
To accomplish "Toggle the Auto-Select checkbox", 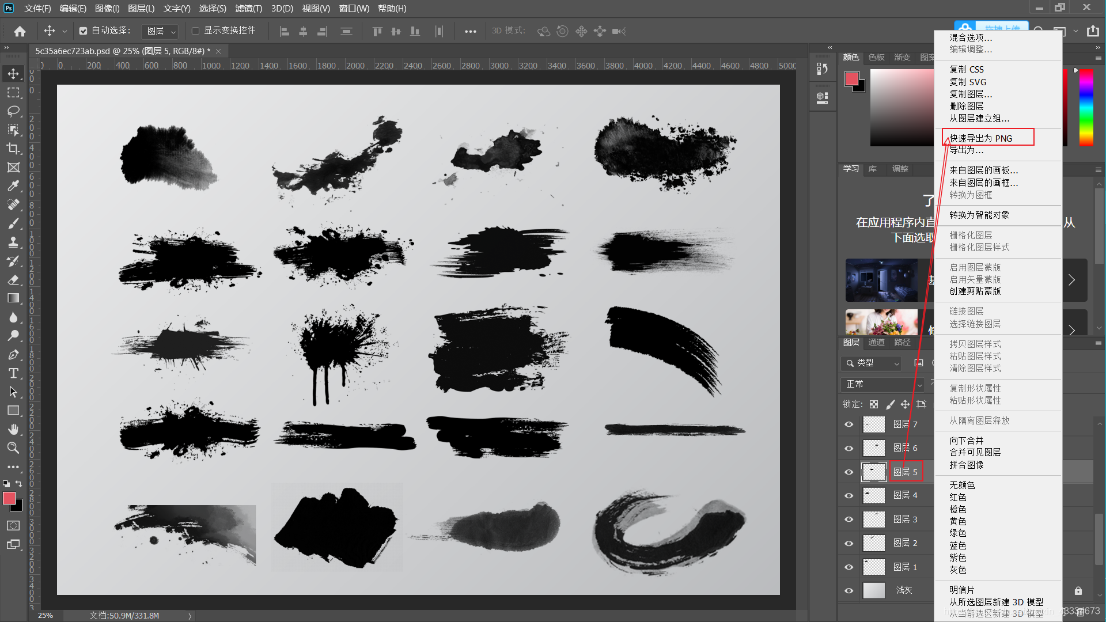I will pos(84,31).
